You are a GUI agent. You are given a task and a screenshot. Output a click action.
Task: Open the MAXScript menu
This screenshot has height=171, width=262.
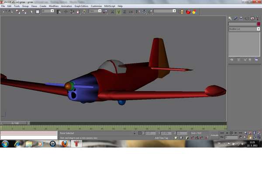pyautogui.click(x=110, y=6)
